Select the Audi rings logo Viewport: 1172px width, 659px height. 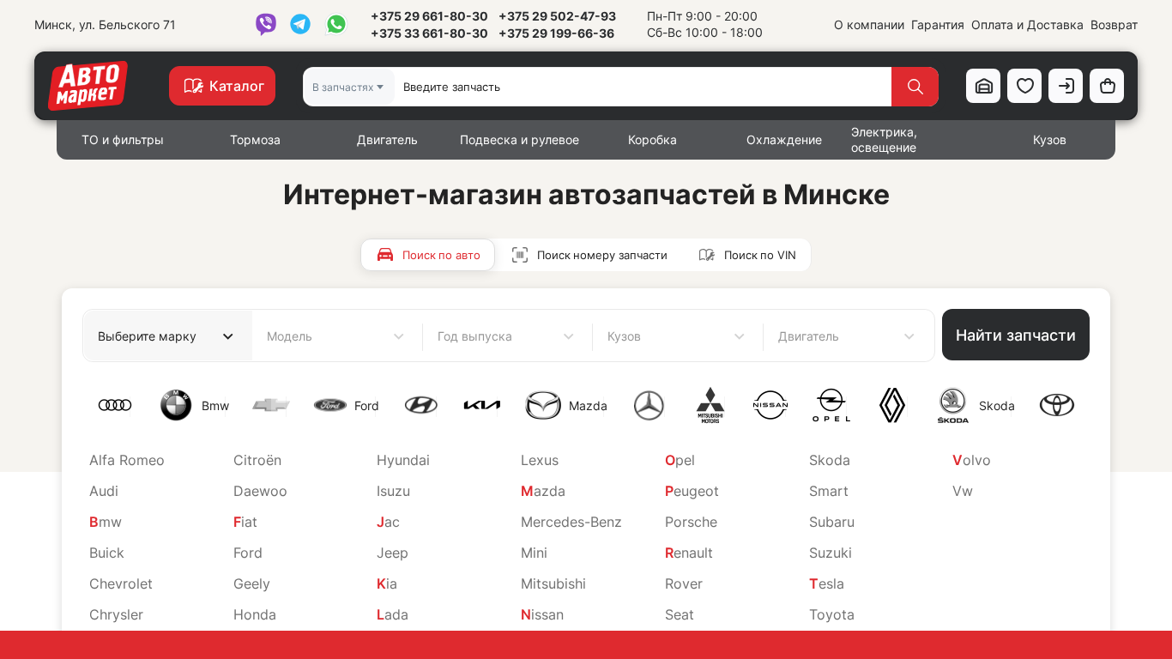[115, 405]
